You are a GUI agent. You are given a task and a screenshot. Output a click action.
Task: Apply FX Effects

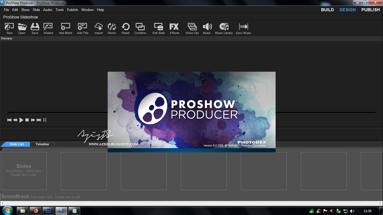point(174,28)
